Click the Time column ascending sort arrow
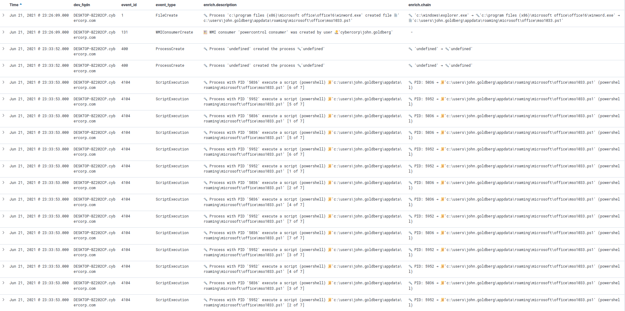Viewport: 625px width, 311px height. (21, 5)
